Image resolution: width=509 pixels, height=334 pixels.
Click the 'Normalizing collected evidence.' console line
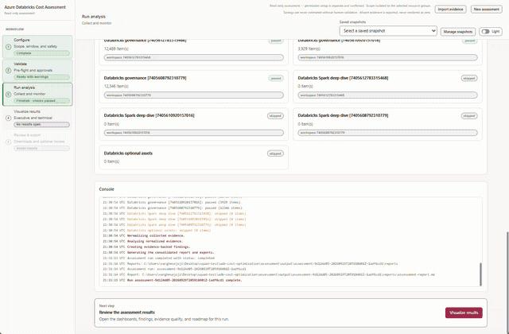coord(144,235)
